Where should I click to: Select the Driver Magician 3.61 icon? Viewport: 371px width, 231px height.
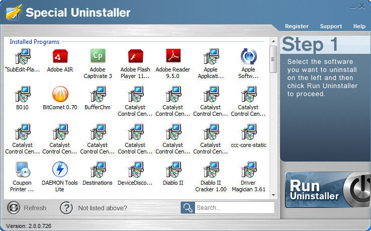tap(248, 170)
